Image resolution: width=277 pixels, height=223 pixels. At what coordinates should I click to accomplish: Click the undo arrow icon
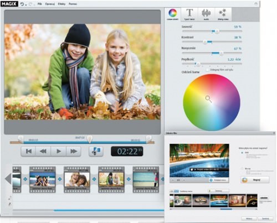pos(22,4)
